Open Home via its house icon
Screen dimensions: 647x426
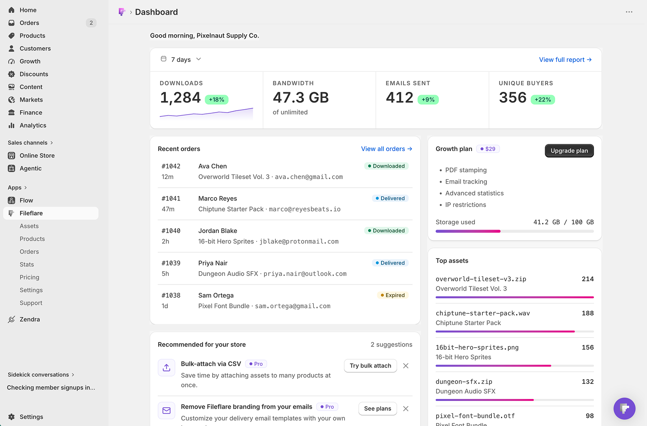[11, 10]
